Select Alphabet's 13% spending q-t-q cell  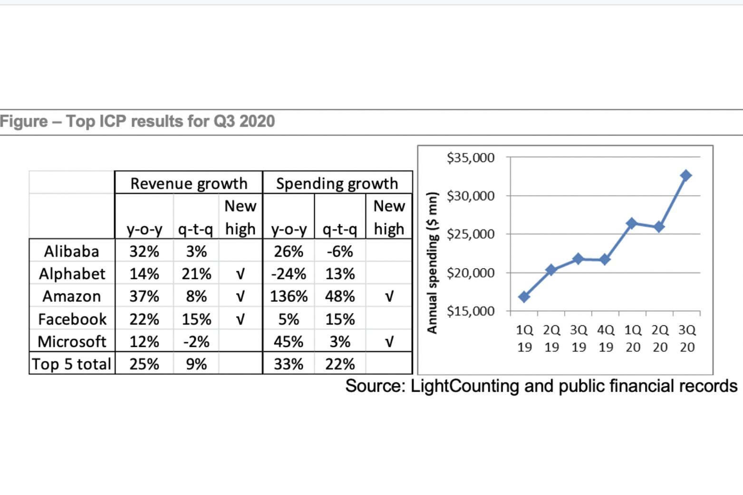coord(340,274)
